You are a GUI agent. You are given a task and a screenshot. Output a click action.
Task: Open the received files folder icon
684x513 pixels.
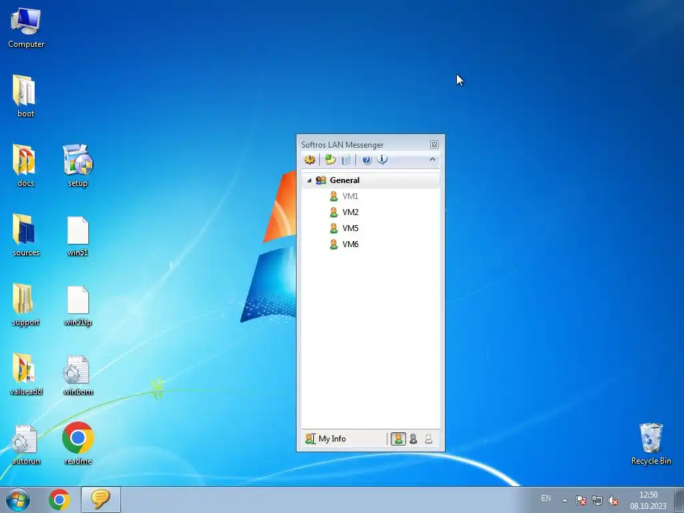330,160
